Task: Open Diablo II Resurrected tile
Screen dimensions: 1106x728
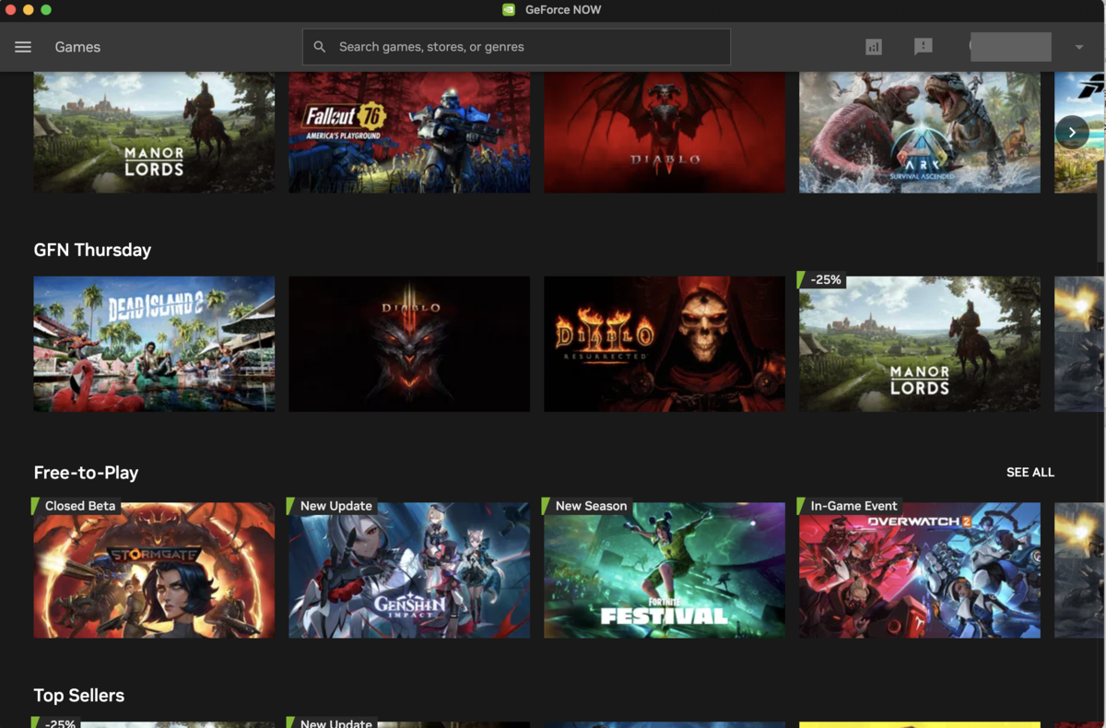Action: pyautogui.click(x=665, y=344)
